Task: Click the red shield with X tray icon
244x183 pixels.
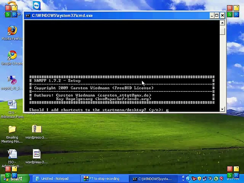Action: coord(221,178)
